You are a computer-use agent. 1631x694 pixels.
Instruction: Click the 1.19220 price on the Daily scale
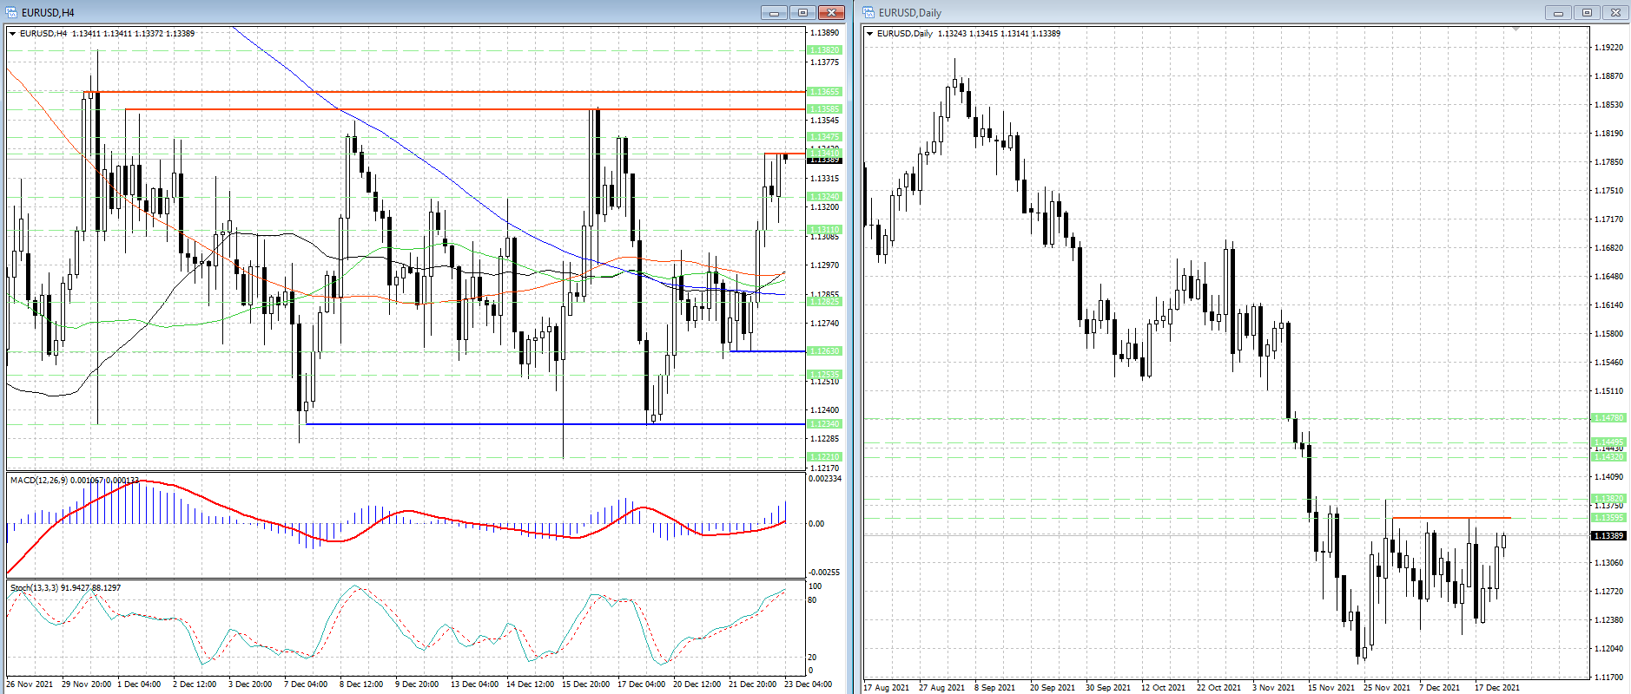(1608, 48)
